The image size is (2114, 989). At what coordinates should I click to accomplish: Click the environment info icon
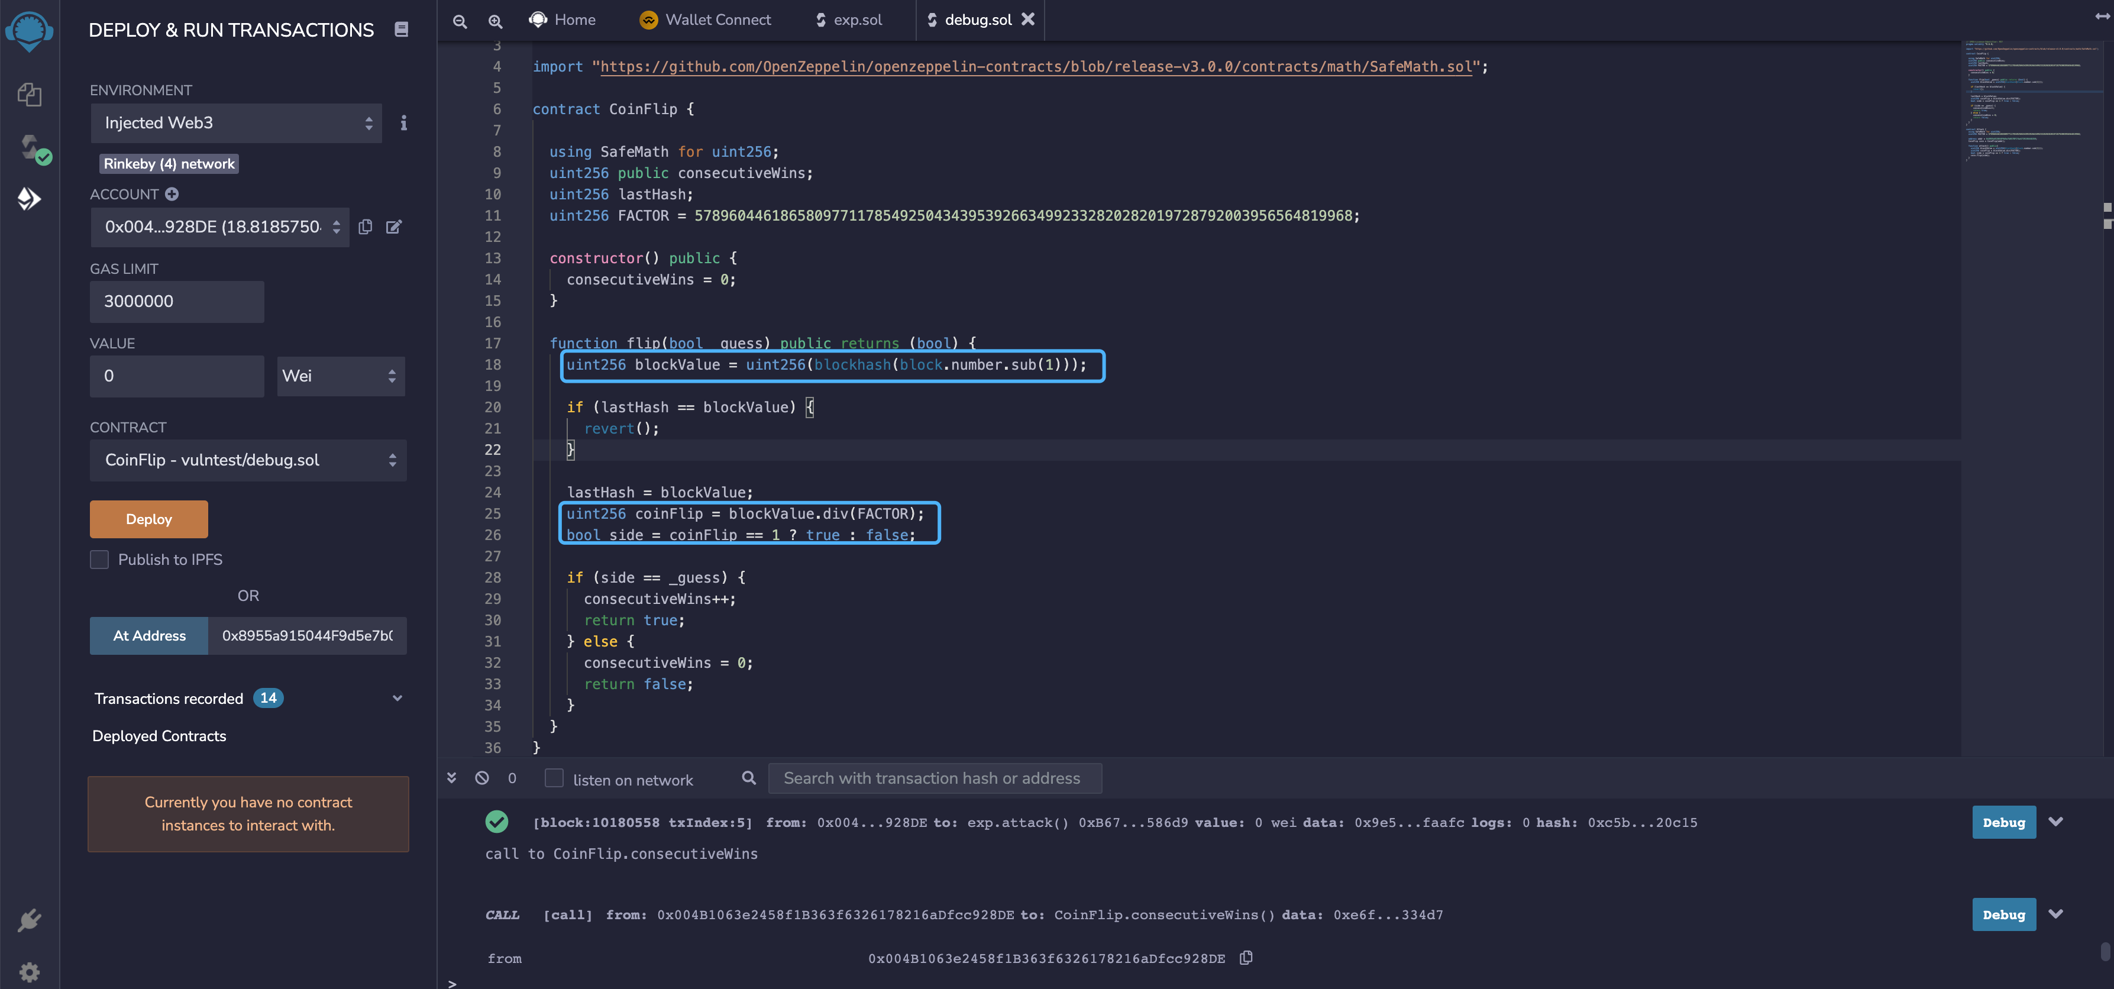[x=404, y=123]
